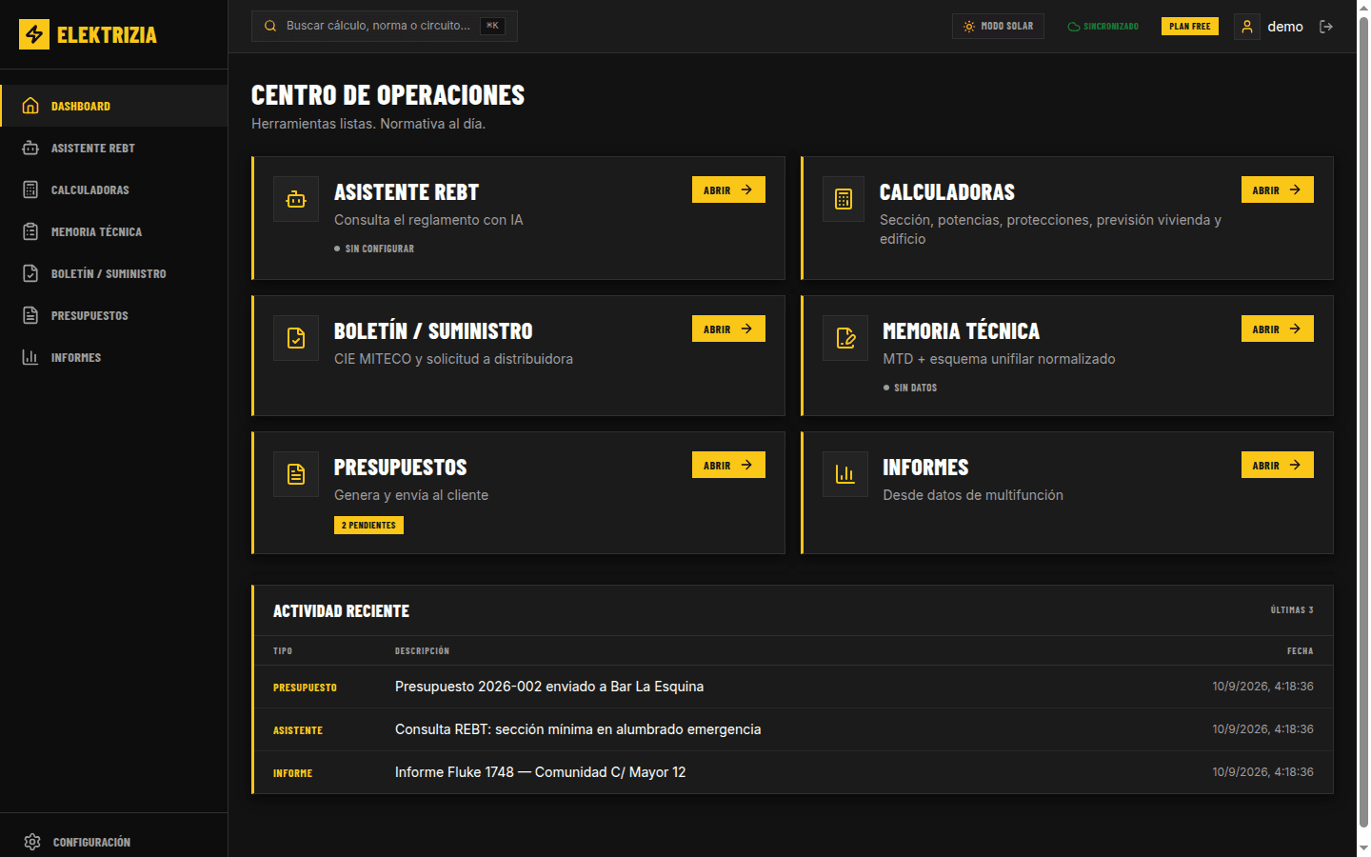The height and width of the screenshot is (857, 1371).
Task: Click the Sin Datos status on the Memoria Técnica card
Action: (x=910, y=388)
